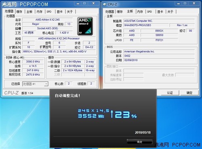Click CPU-Z app icon in right window title
Screen dimensions: 202x149
[105, 4]
